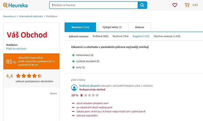Click the verified customer avatar icon
The image size is (203, 121).
point(74,88)
